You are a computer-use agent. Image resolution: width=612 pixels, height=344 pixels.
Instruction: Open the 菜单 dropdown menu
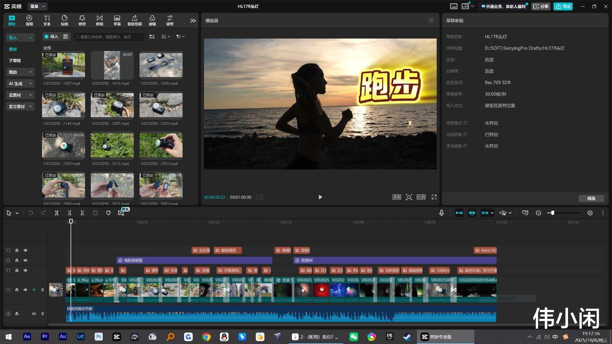click(x=38, y=6)
